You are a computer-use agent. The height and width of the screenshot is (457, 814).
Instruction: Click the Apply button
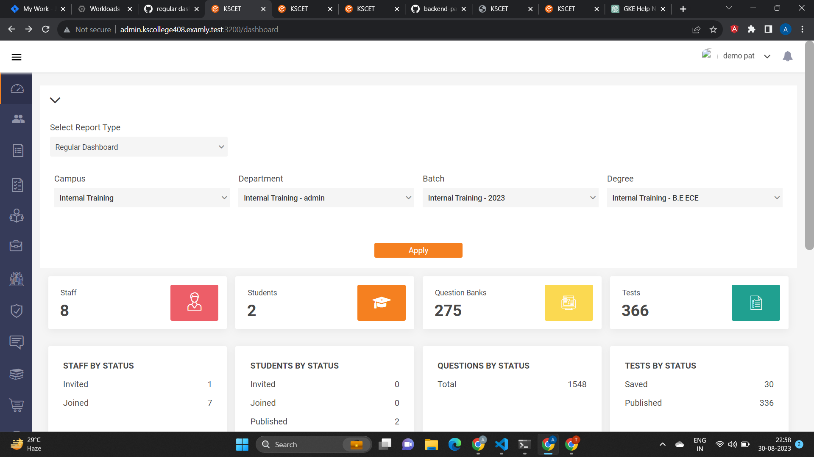418,250
